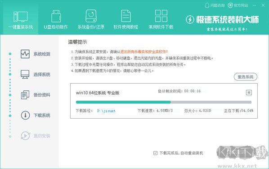Click the 备份资料 documents icon
The width and height of the screenshot is (269, 169).
click(25, 95)
